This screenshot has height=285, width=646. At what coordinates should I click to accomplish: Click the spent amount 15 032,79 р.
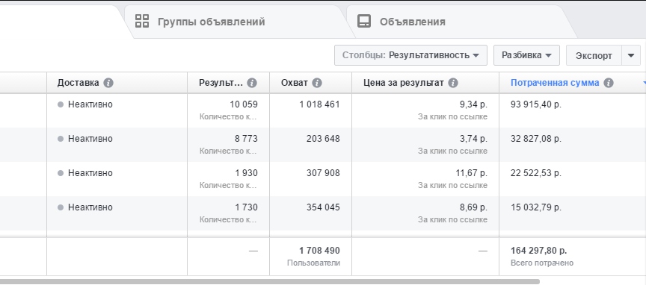(535, 207)
